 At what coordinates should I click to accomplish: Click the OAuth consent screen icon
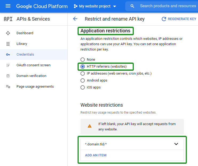tap(8, 65)
